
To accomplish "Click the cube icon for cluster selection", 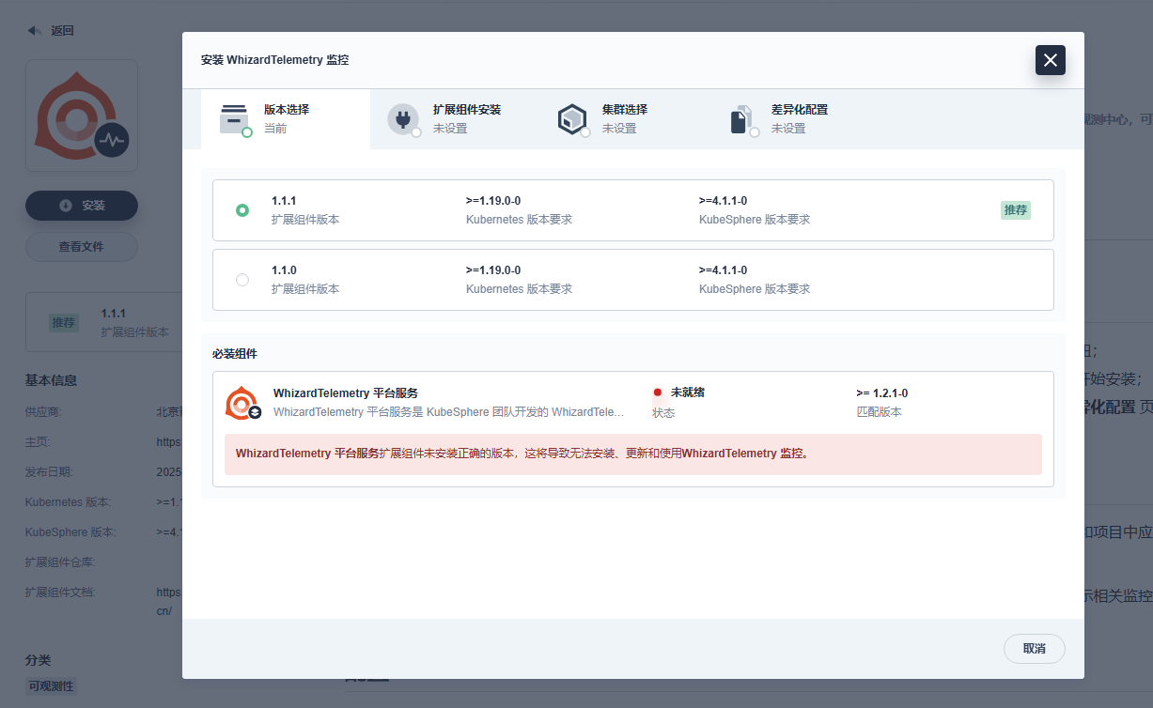I will (x=572, y=119).
